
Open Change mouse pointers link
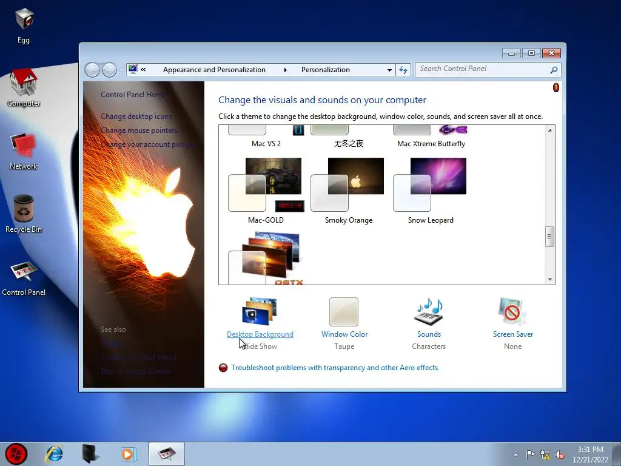pyautogui.click(x=139, y=130)
